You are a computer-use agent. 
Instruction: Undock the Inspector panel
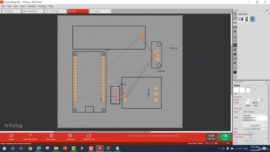click(x=266, y=82)
